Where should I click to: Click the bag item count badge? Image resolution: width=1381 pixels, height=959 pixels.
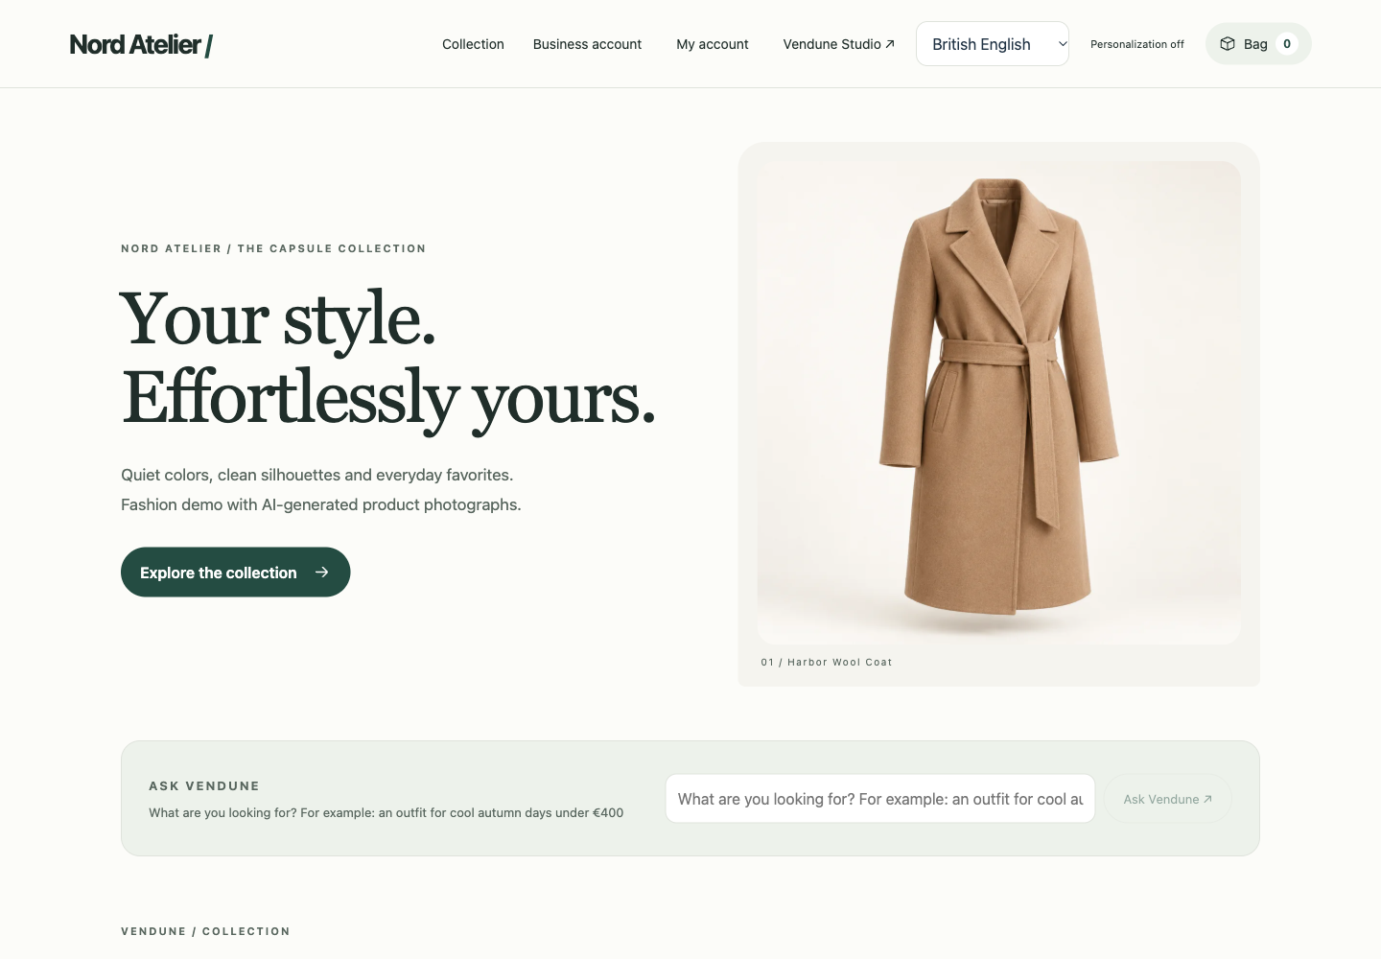pyautogui.click(x=1287, y=44)
